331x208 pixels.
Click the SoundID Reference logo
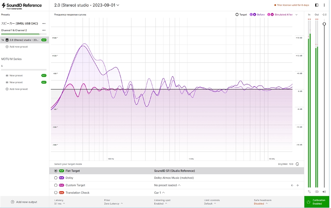tap(22, 6)
